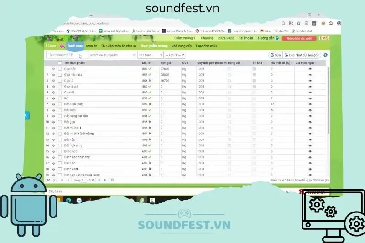Open settings gear beside Cập nhật dữ liệu gốc
Viewport: 365px width, 243px height.
(x=325, y=55)
